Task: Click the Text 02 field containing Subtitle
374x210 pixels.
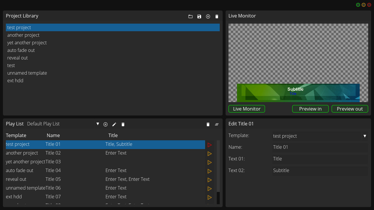Action: 320,171
